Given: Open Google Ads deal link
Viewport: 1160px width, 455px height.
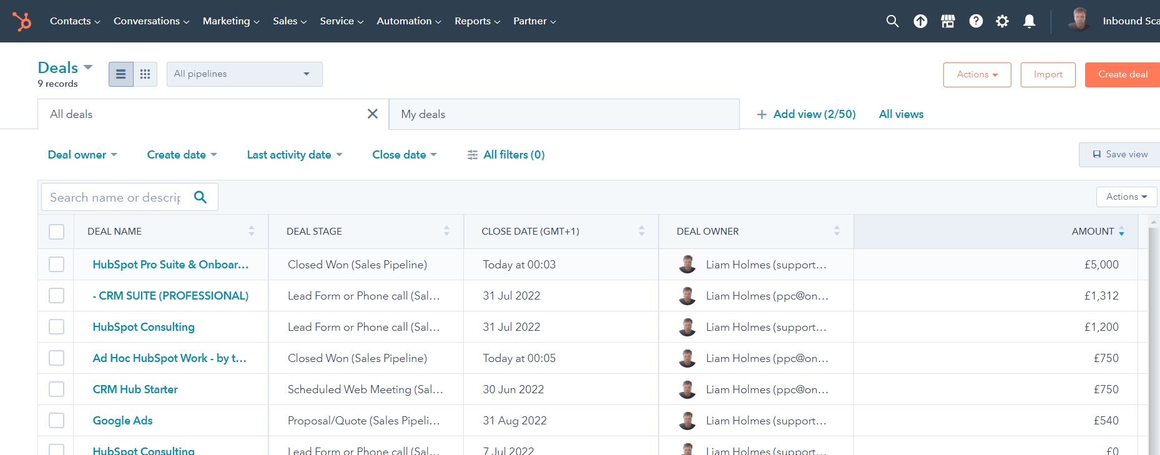Looking at the screenshot, I should (122, 421).
